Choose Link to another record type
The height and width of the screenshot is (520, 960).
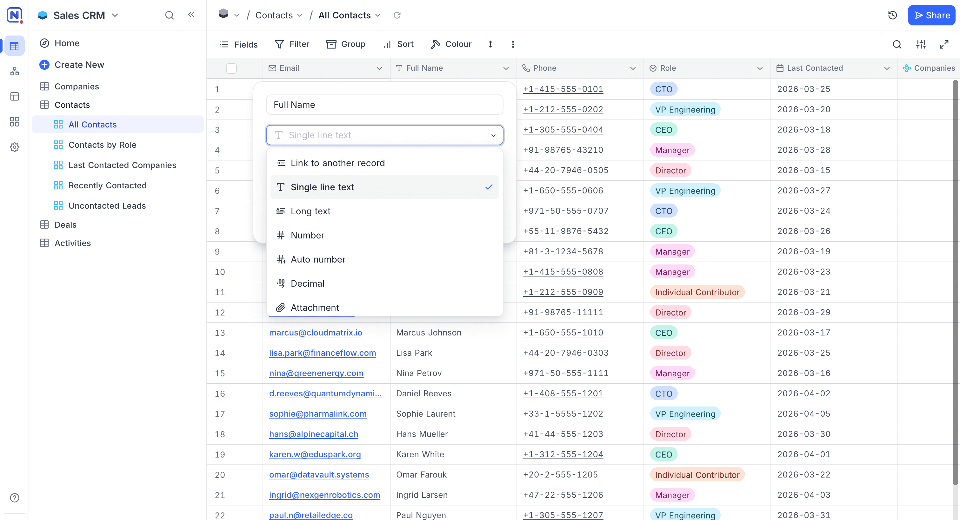[x=384, y=163]
